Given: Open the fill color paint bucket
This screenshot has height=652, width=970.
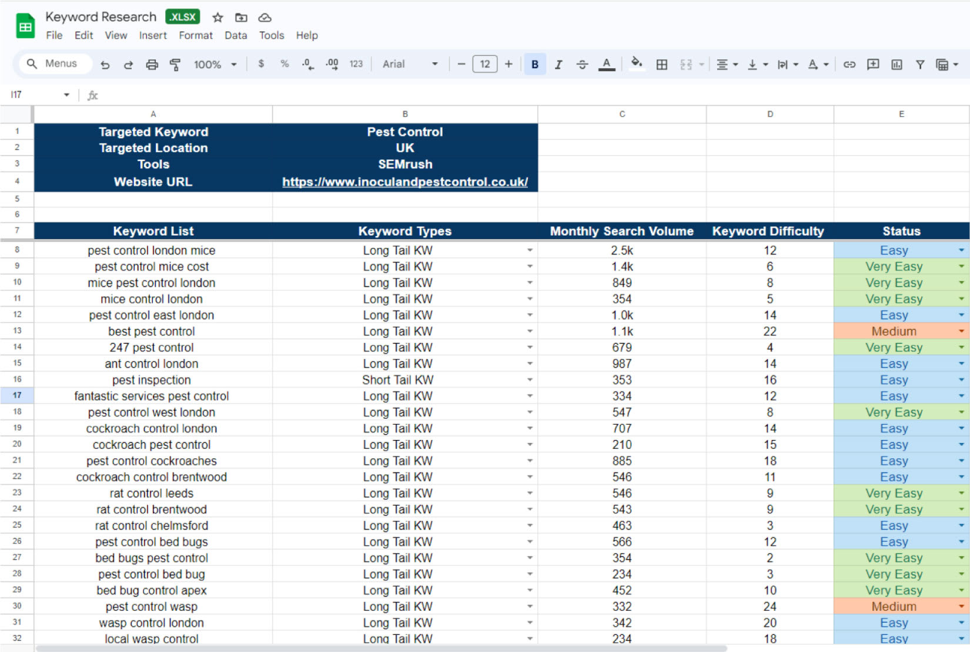Looking at the screenshot, I should [x=636, y=64].
